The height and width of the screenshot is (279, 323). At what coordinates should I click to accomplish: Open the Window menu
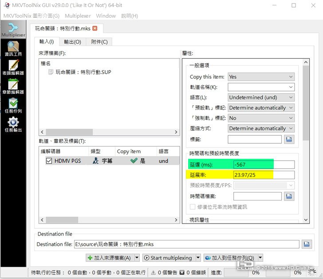pyautogui.click(x=106, y=16)
